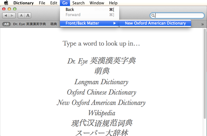The width and height of the screenshot is (207, 136).
Task: Select New Oxford American Dictionary submenu item
Action: pos(155,23)
